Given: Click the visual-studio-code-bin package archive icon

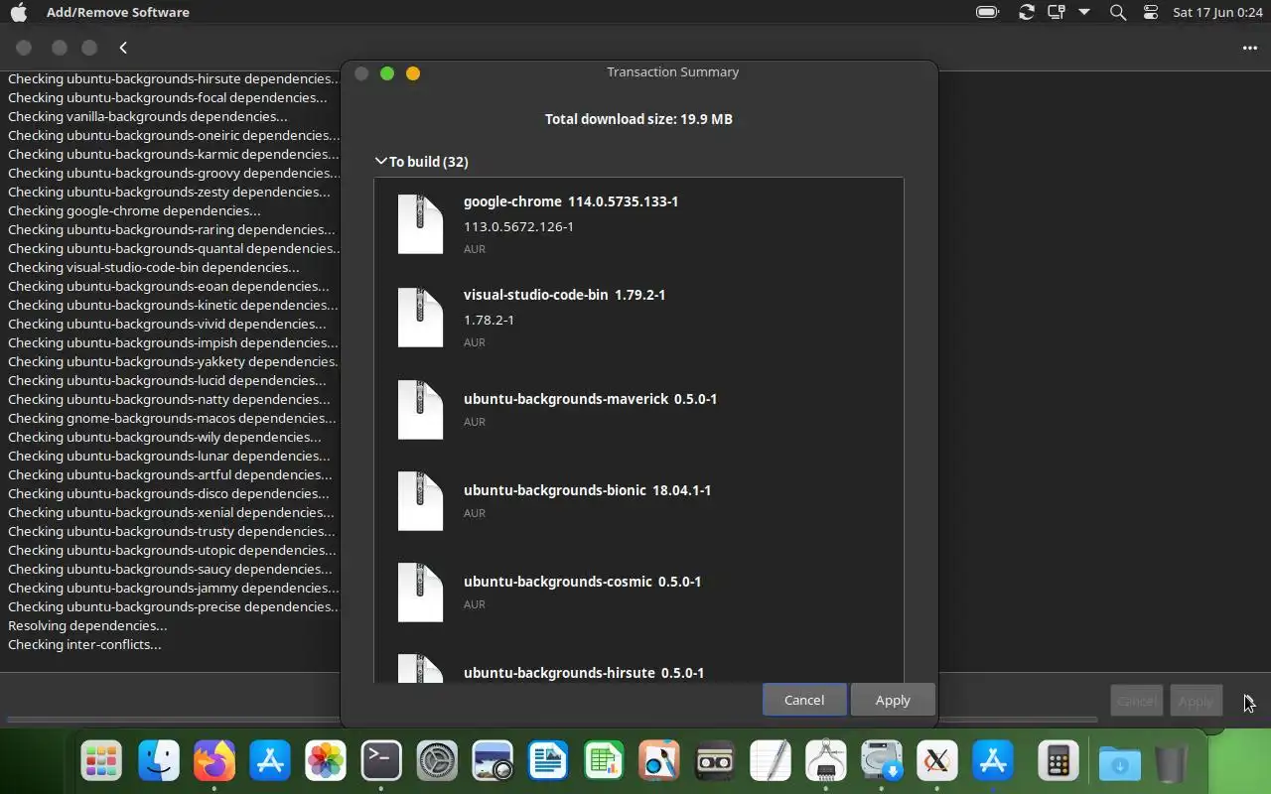Looking at the screenshot, I should (x=420, y=318).
